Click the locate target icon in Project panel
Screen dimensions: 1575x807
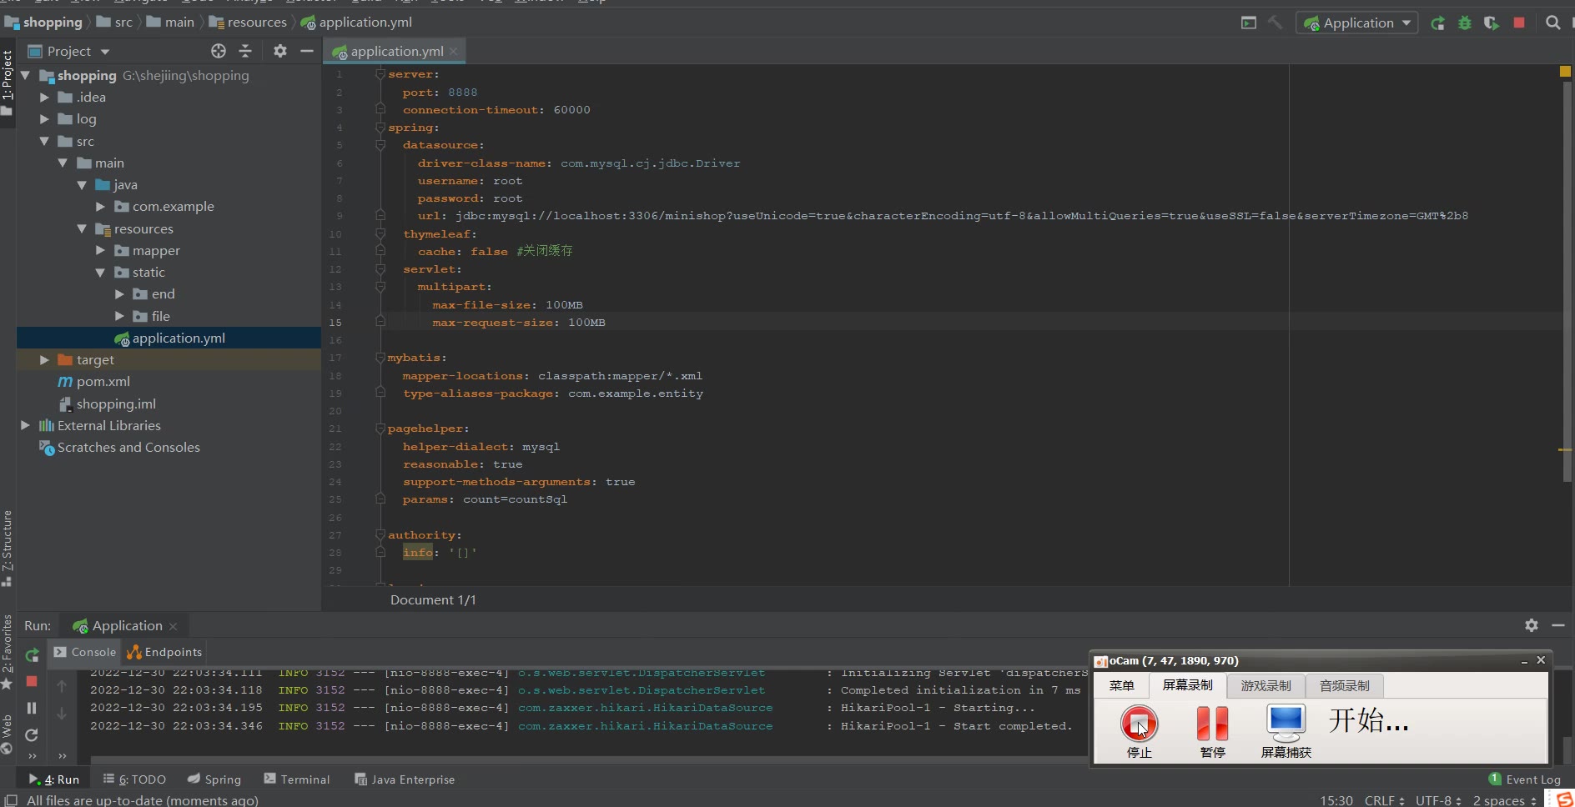pyautogui.click(x=219, y=52)
